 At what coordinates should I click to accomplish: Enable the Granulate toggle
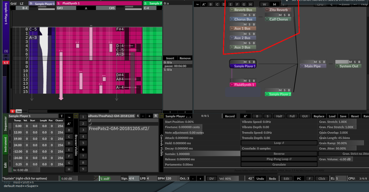[x=279, y=164]
